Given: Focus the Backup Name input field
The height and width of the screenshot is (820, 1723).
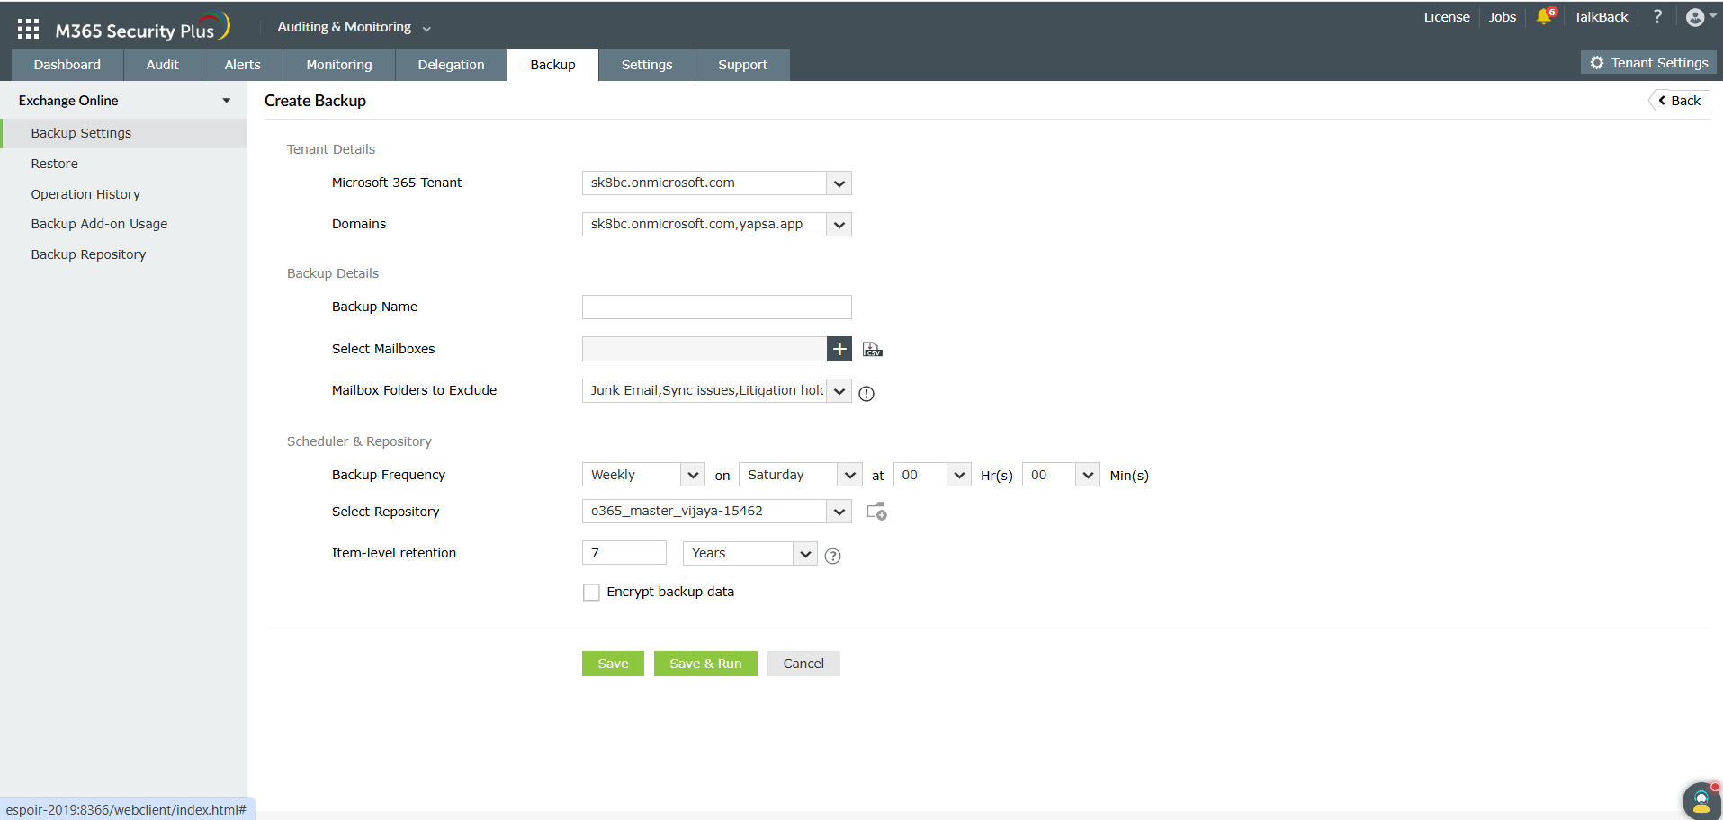Looking at the screenshot, I should tap(716, 307).
